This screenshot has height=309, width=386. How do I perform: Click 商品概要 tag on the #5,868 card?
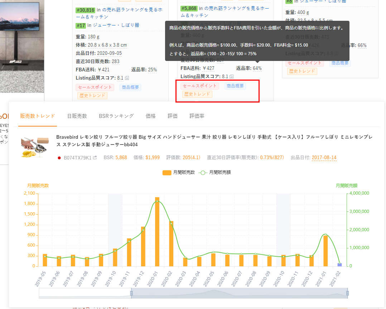tap(235, 86)
